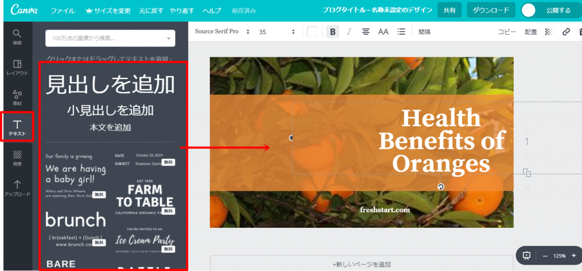Image resolution: width=582 pixels, height=271 pixels.
Task: Start presentation mode icon
Action: click(526, 256)
